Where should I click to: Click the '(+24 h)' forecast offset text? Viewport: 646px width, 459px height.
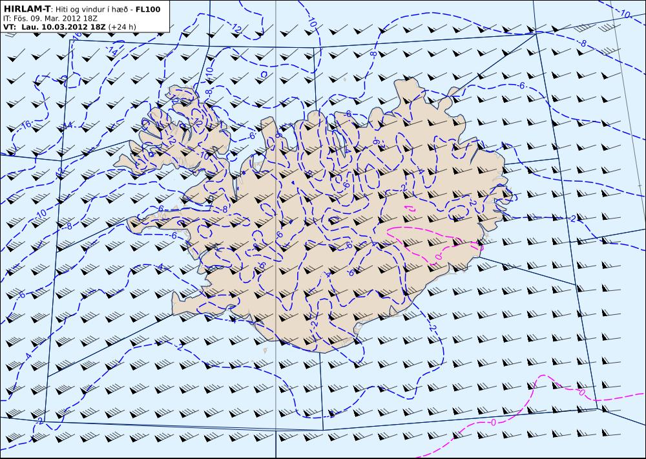(122, 27)
